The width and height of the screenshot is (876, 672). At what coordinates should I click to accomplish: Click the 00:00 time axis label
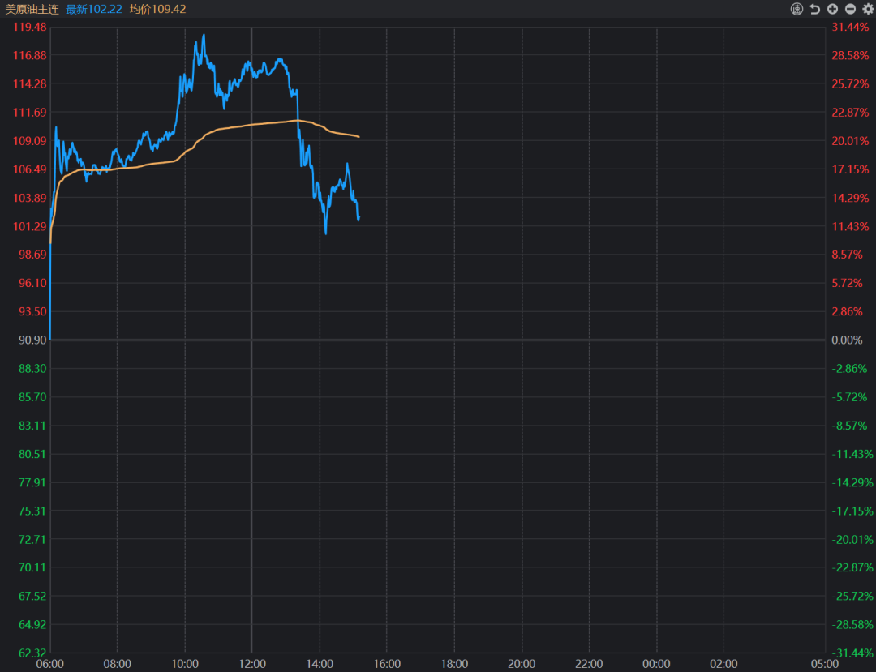point(656,664)
